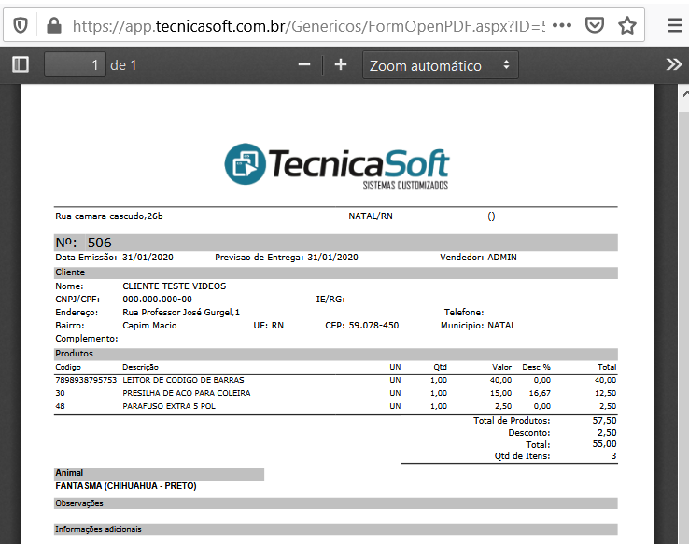
Task: Click CNPJ/CPF value 000.000.000-00
Action: click(x=157, y=300)
